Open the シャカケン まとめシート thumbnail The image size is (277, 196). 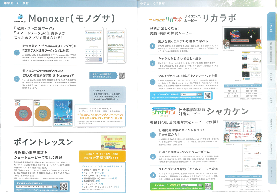coord(252,158)
